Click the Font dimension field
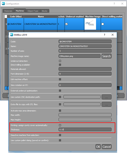127x153 pixels. (x=85, y=74)
